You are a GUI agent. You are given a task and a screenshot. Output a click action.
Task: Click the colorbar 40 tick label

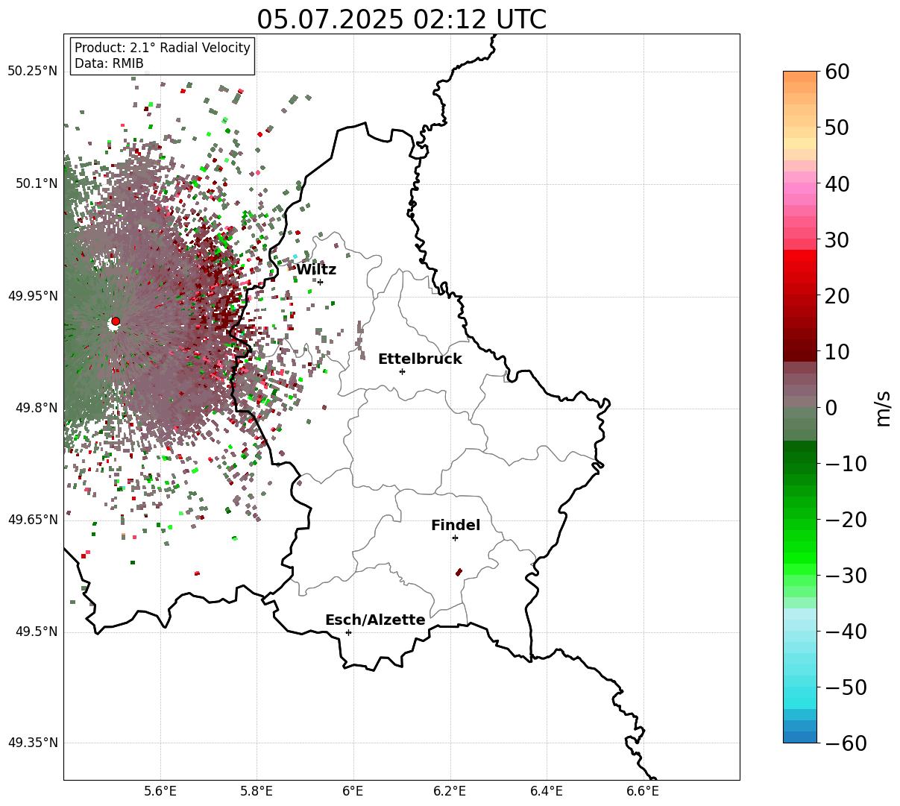click(837, 183)
